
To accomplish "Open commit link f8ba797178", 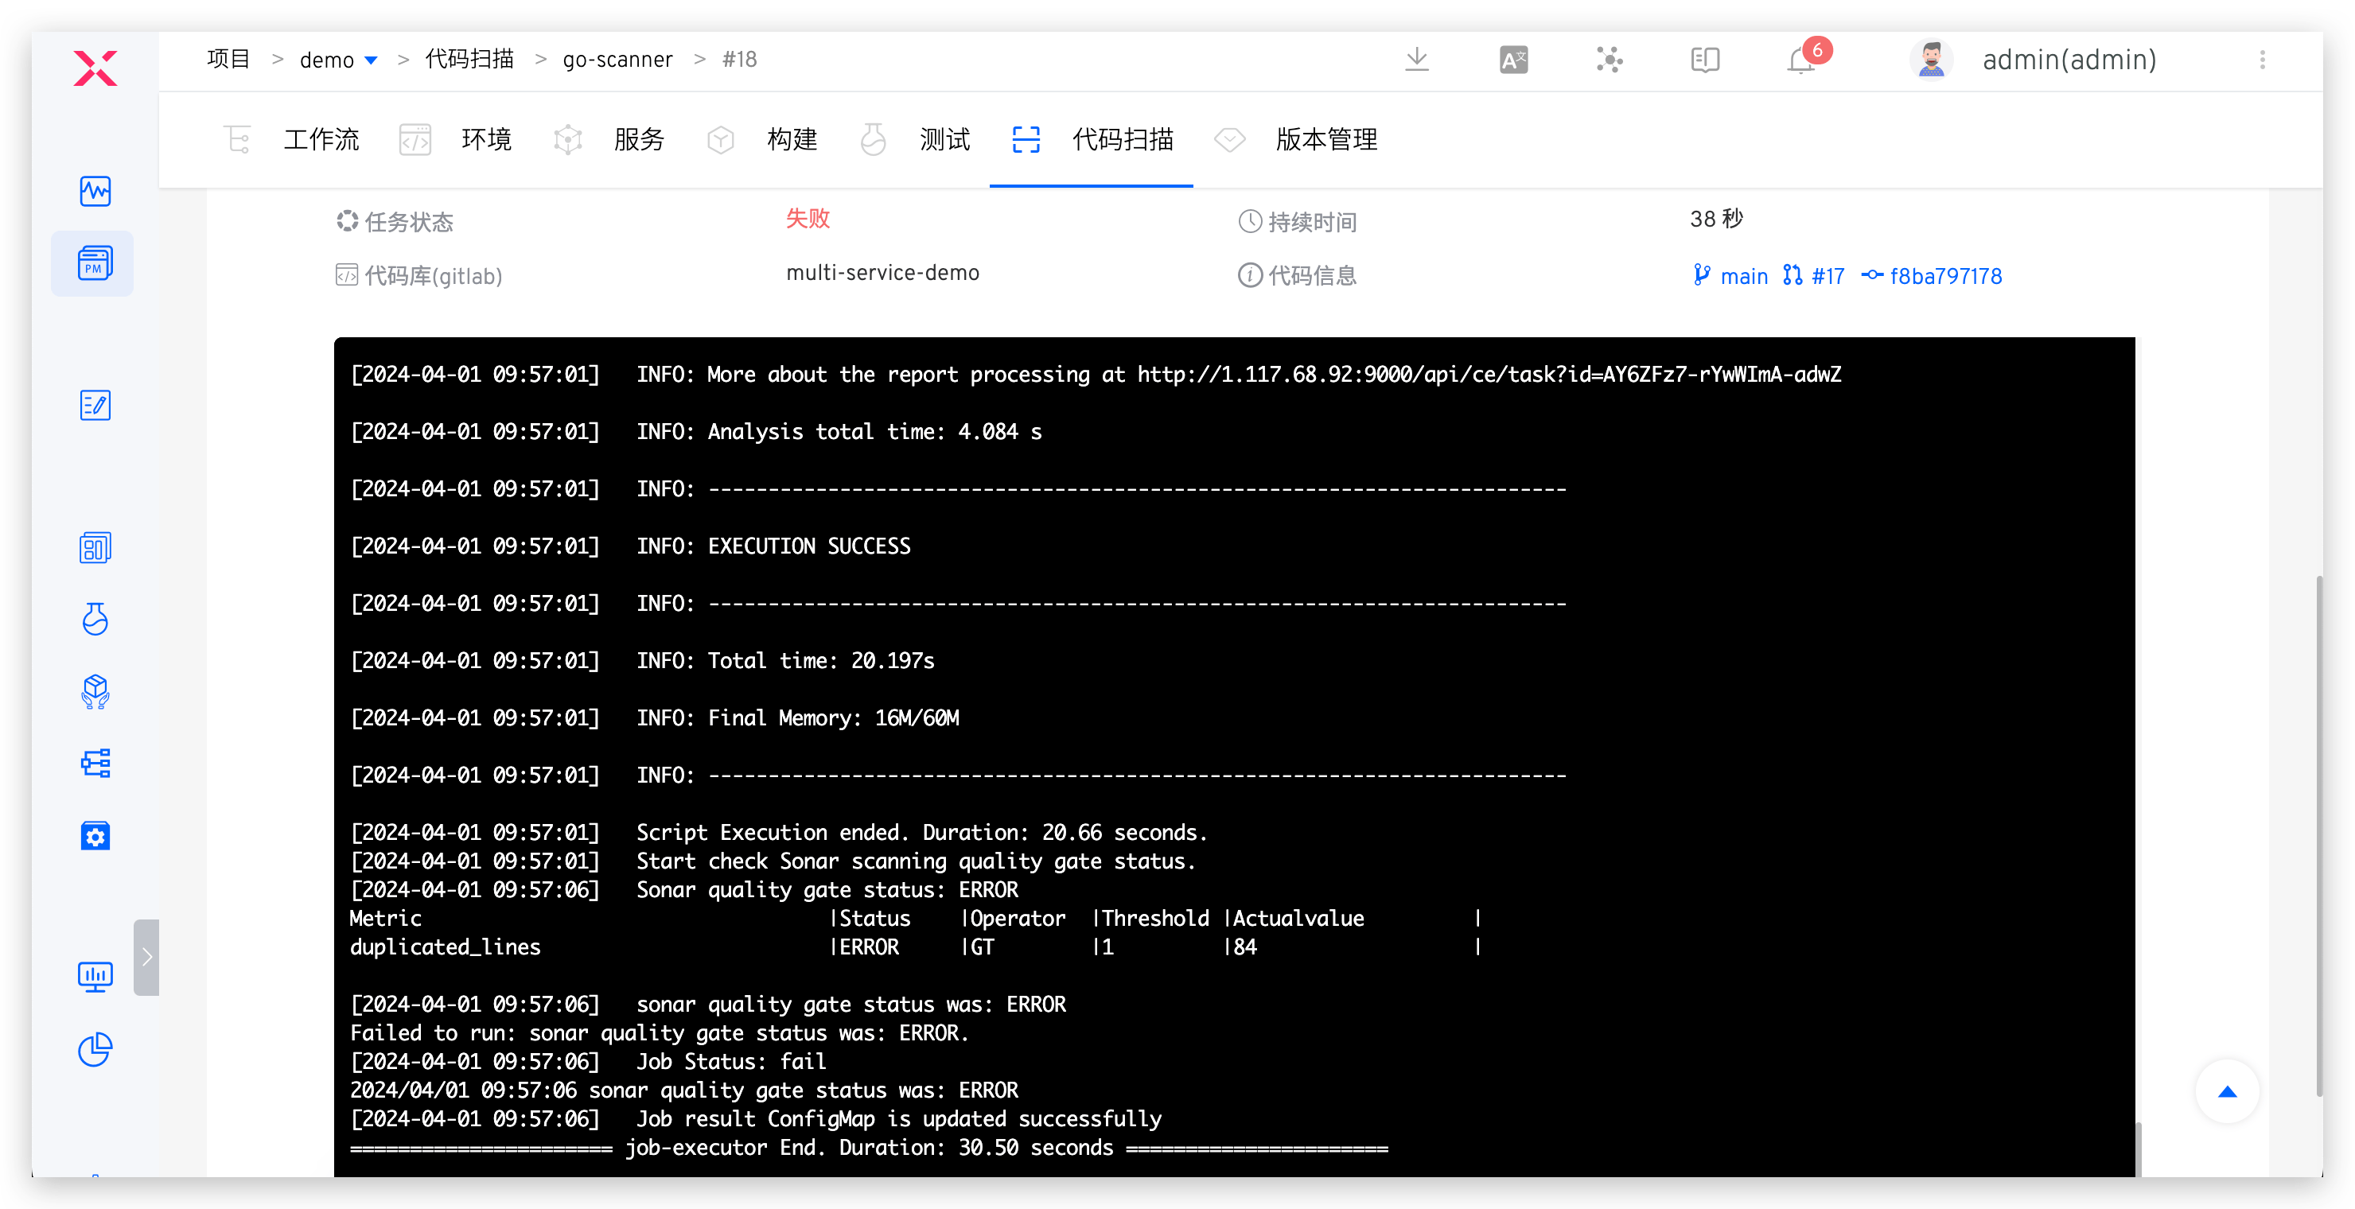I will [1944, 276].
